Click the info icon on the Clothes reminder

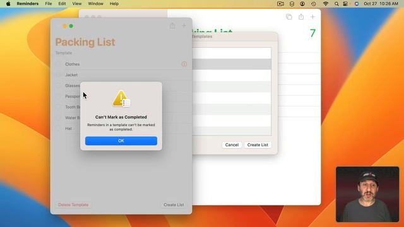[184, 64]
